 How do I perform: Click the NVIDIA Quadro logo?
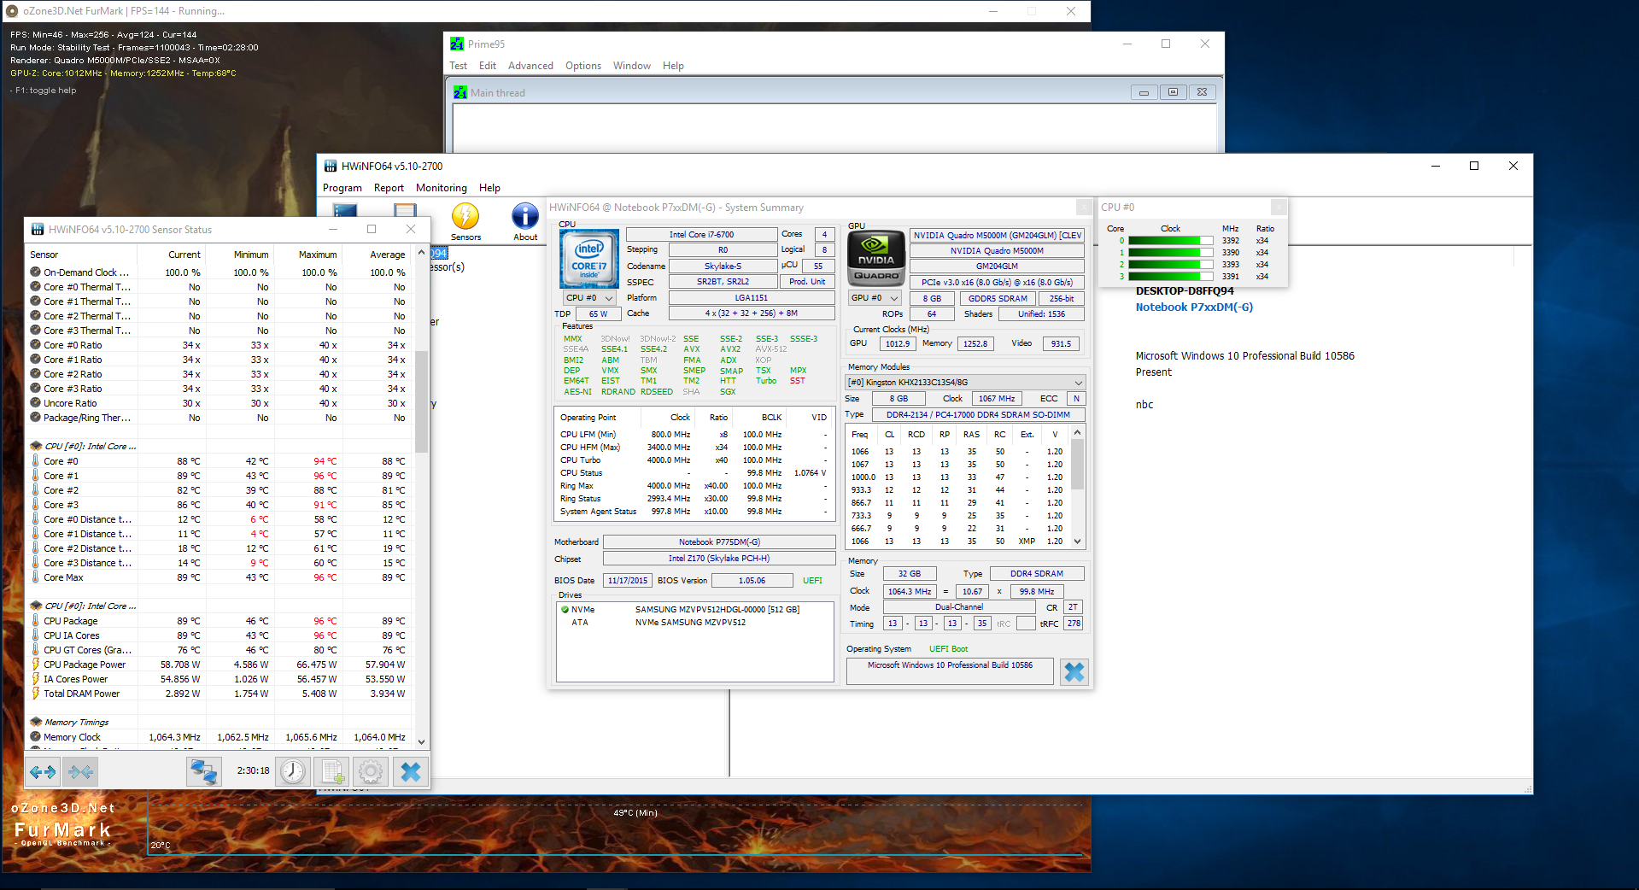click(876, 258)
